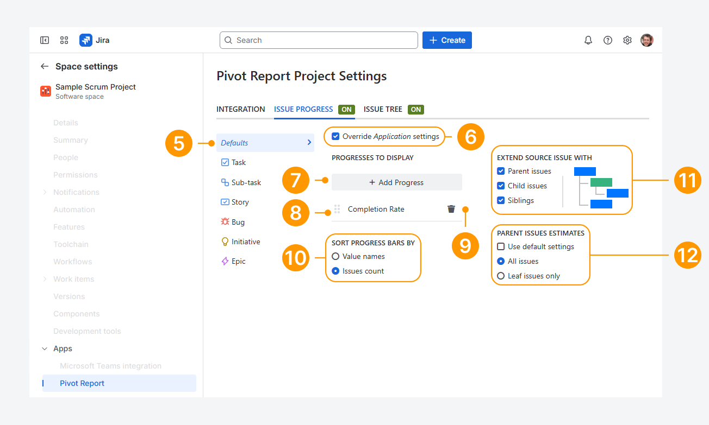709x425 pixels.
Task: Select the Issues count radio button
Action: click(x=335, y=271)
